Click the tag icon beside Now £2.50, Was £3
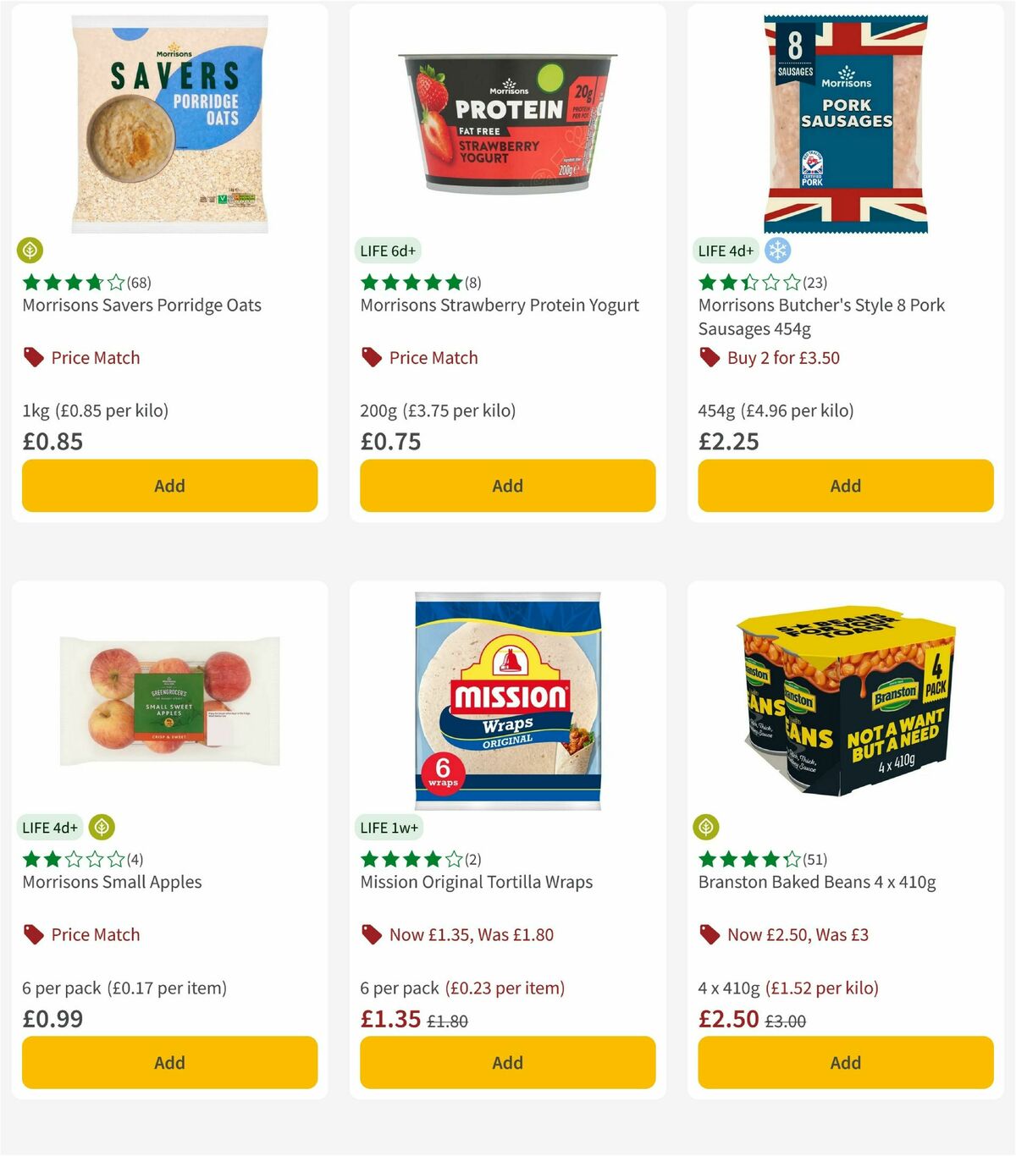The width and height of the screenshot is (1016, 1156). [710, 933]
